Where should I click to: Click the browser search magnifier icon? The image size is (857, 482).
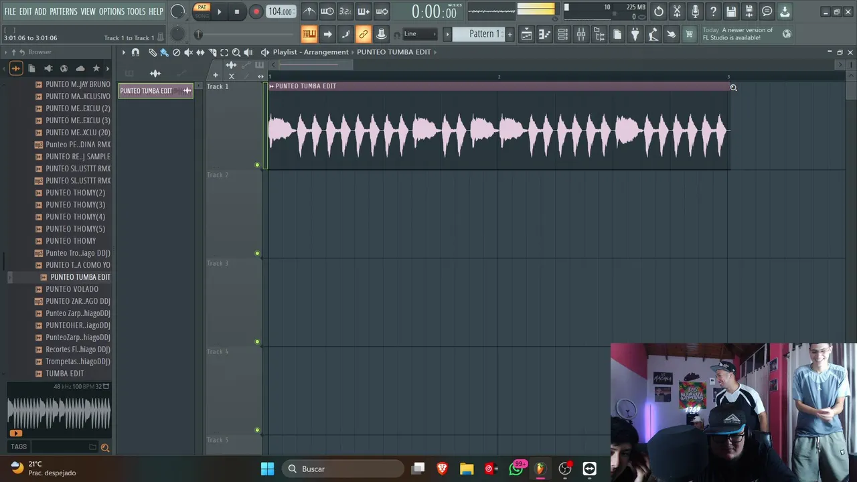(x=104, y=447)
